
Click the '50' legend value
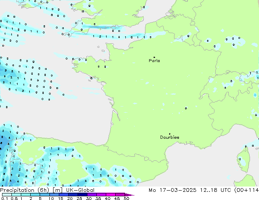[127, 198]
